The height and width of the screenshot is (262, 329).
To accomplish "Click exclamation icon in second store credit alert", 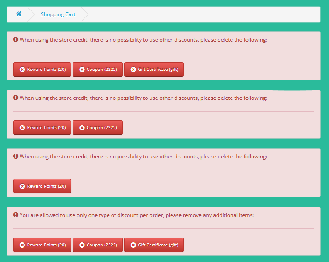I will tap(16, 98).
